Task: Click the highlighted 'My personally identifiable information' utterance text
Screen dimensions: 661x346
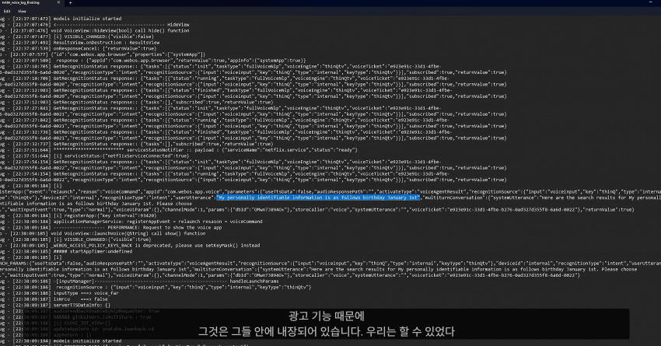Action: 318,197
